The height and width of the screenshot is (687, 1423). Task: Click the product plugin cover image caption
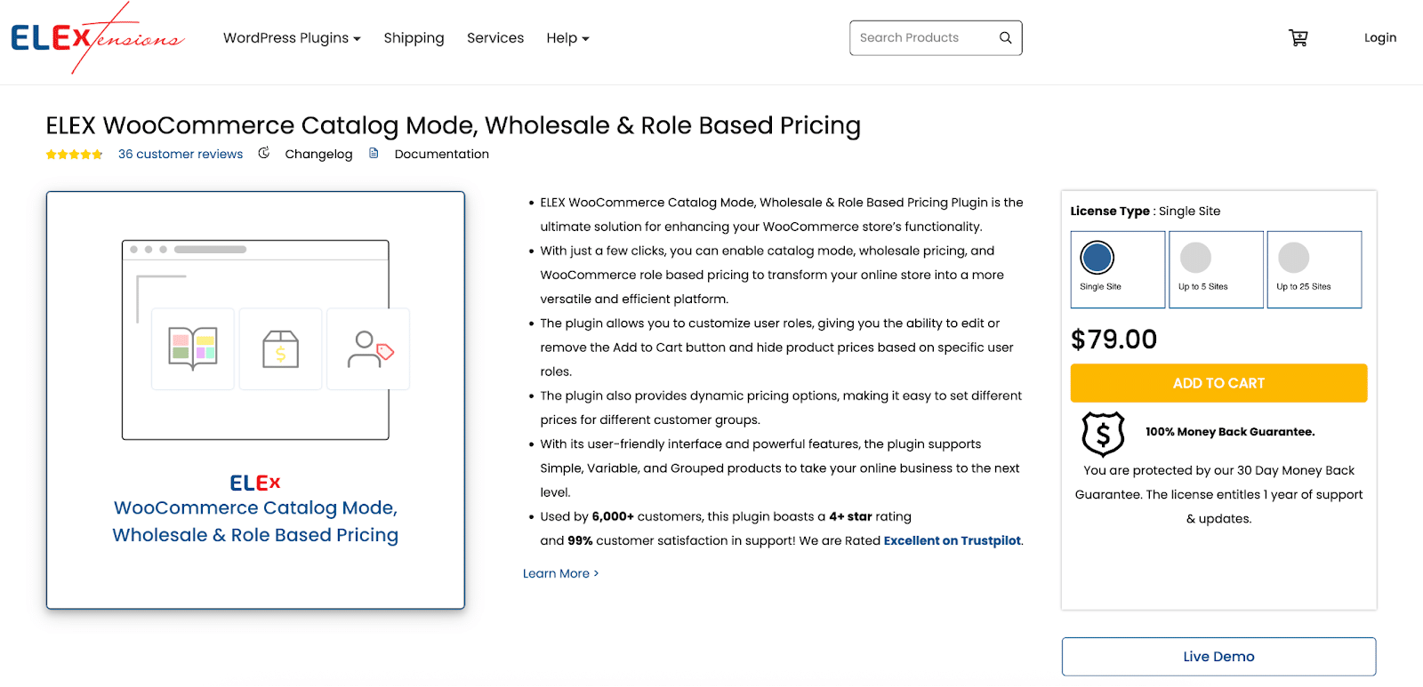click(255, 521)
